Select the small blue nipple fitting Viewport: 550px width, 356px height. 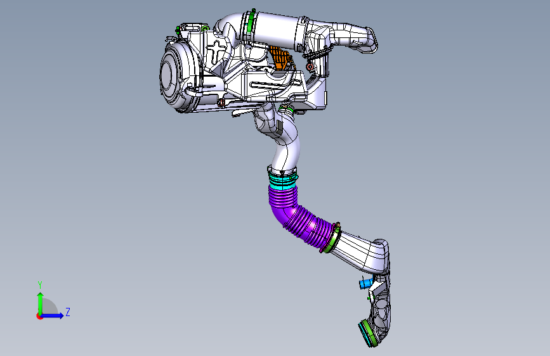click(x=366, y=283)
